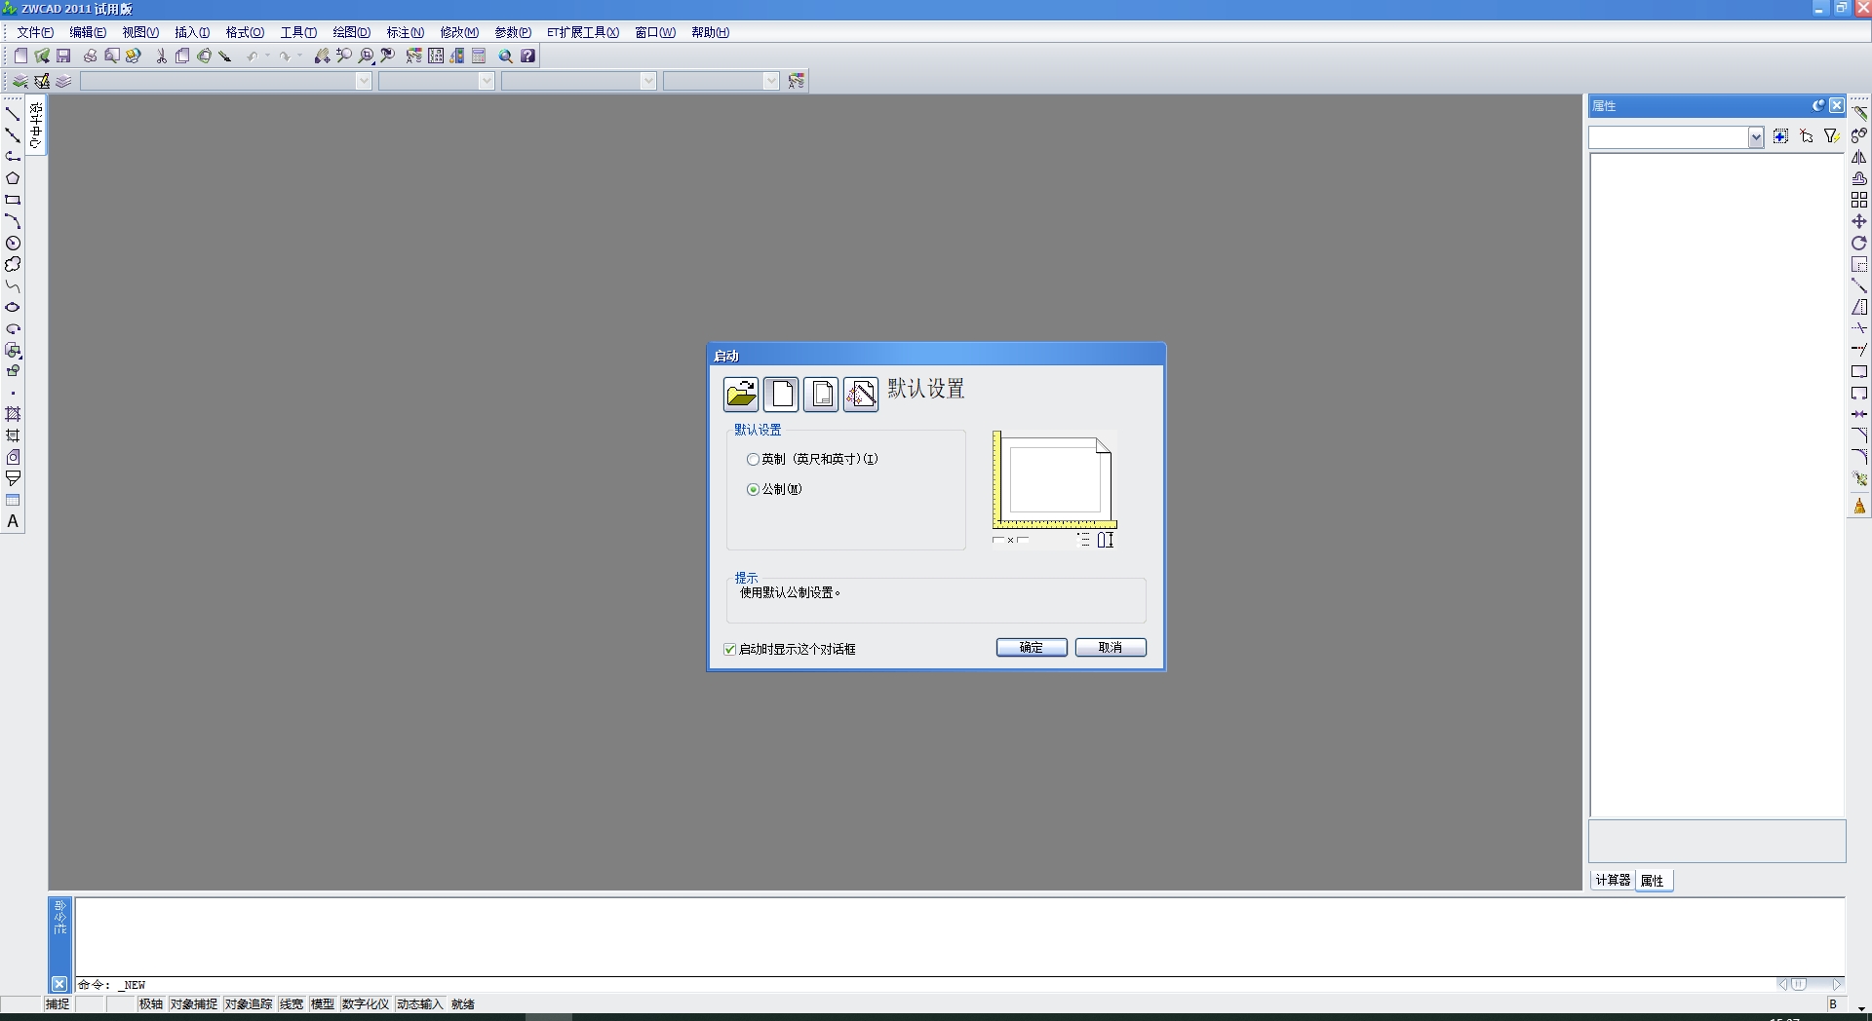Open the 设计中心 vertical side tab
The height and width of the screenshot is (1021, 1872).
click(36, 126)
